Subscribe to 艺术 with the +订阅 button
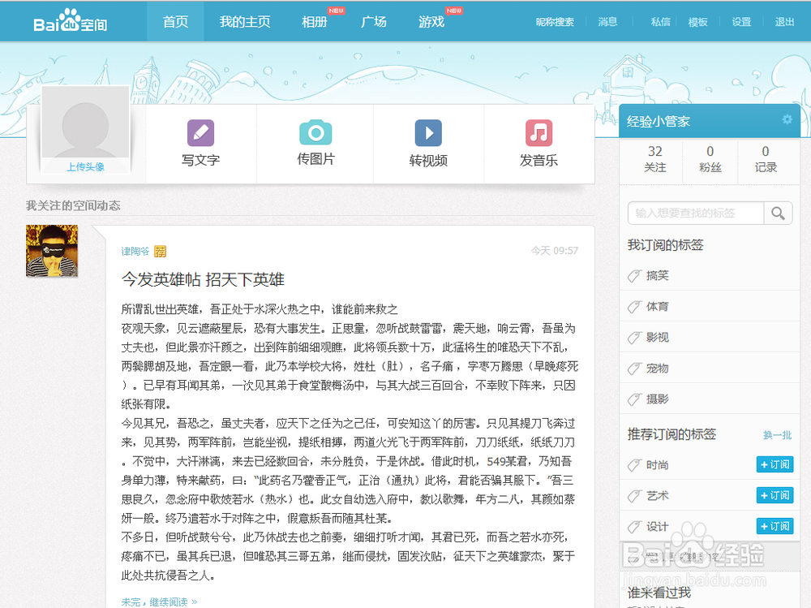This screenshot has width=811, height=608. [775, 495]
